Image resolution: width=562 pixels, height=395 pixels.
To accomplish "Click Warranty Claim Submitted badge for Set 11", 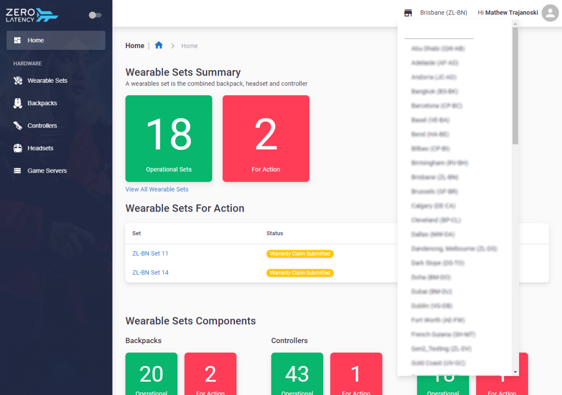I will tap(300, 254).
